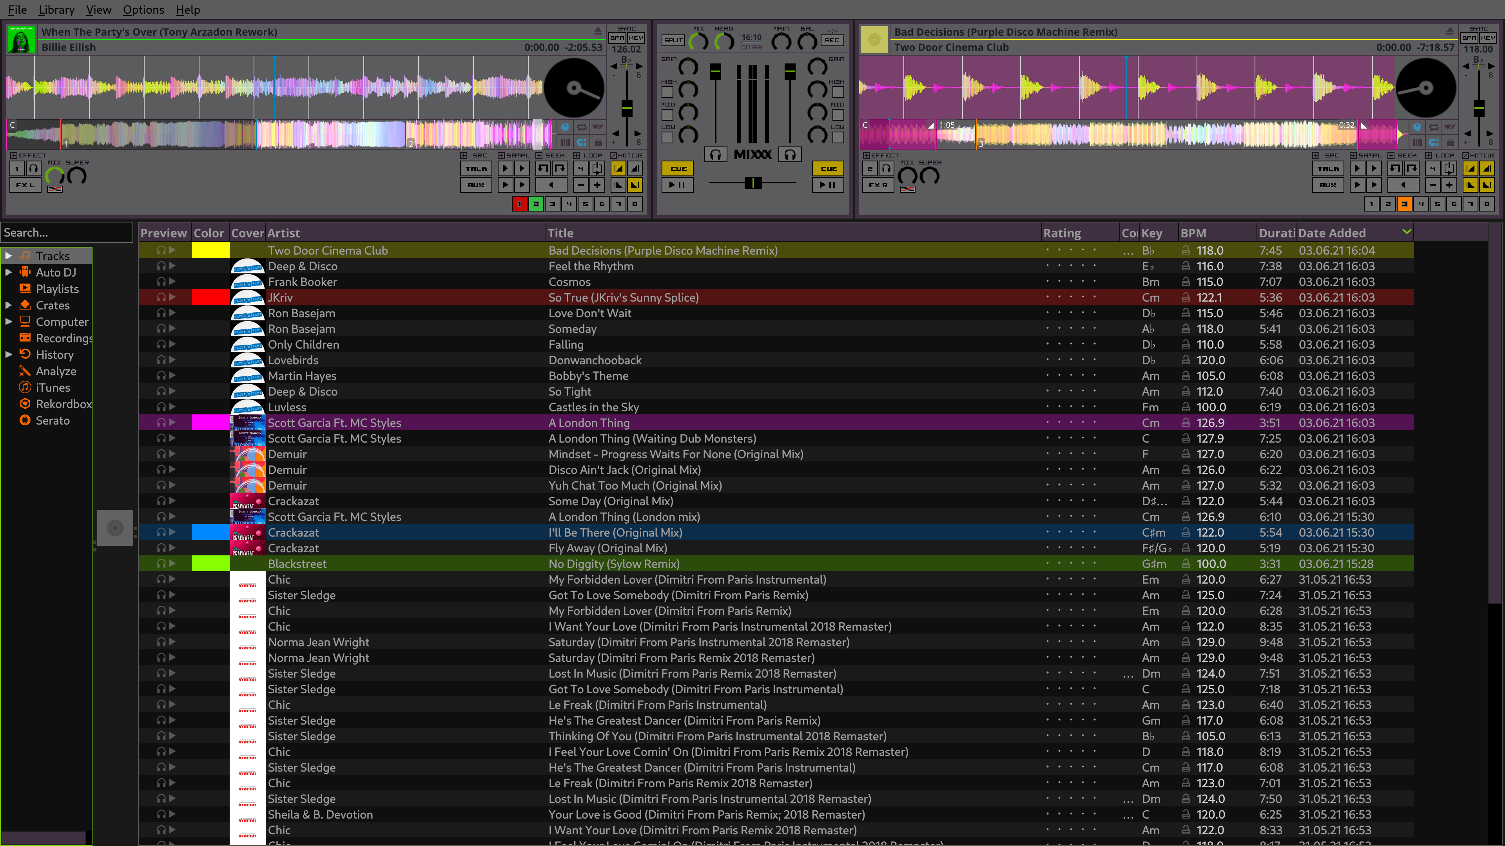Screen dimensions: 1505x846
Task: Open the Library menu
Action: [56, 9]
